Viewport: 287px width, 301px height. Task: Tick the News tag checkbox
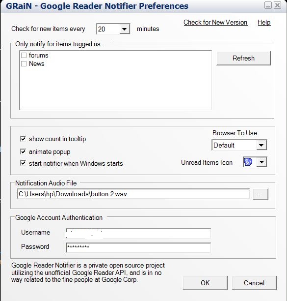pos(24,64)
